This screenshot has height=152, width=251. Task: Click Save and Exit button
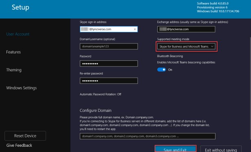click(176, 149)
